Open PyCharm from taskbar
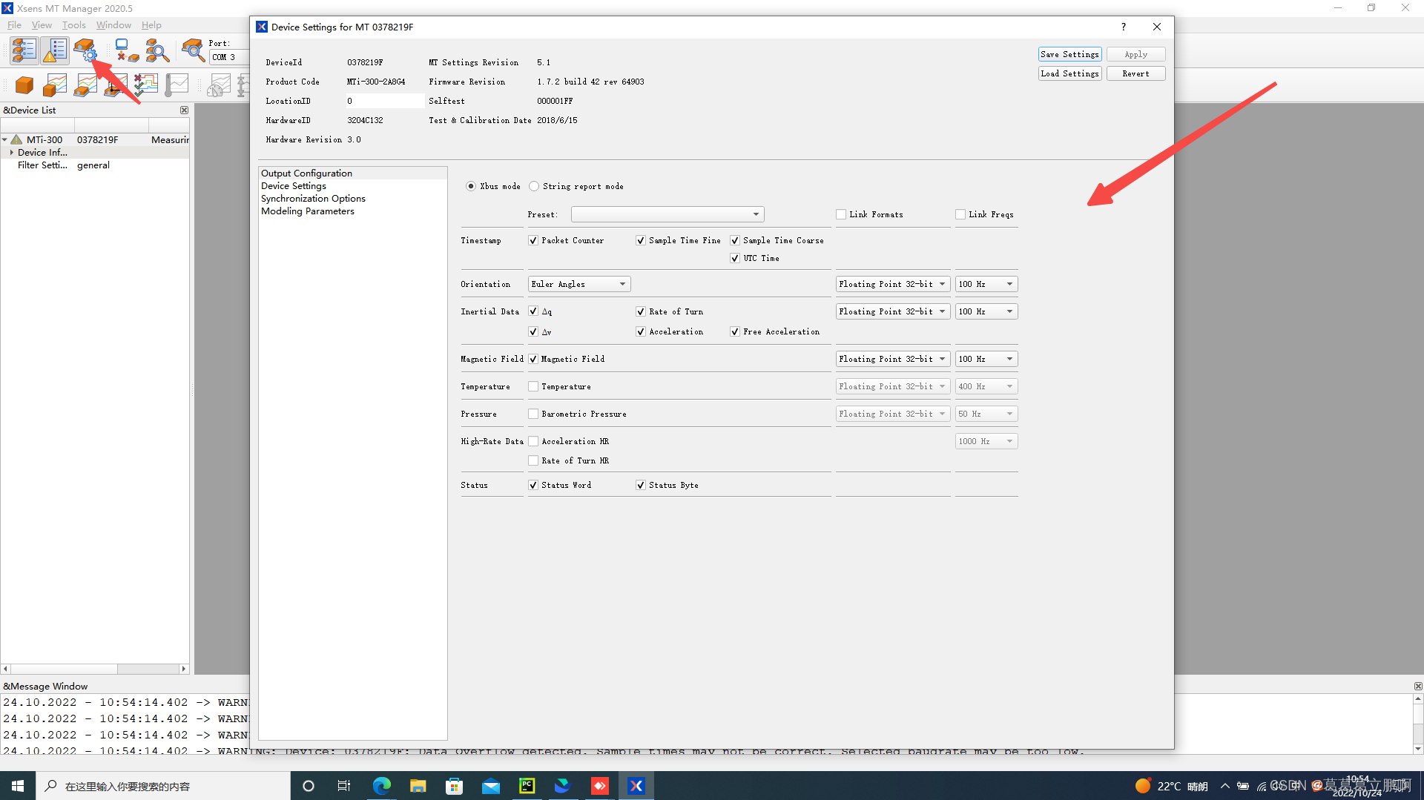 [527, 786]
